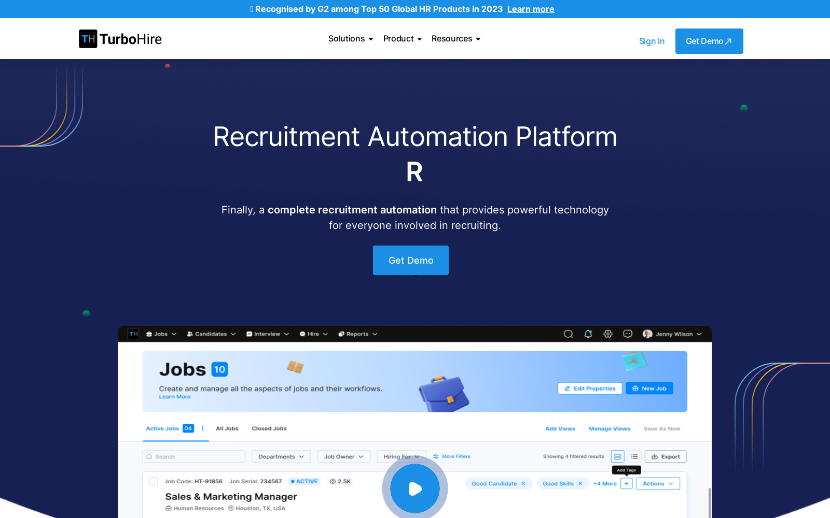Click the Jobs count badge 10
The height and width of the screenshot is (518, 830).
point(219,369)
